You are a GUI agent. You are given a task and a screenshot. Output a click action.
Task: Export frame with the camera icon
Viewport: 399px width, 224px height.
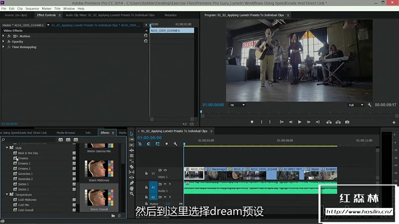point(347,122)
